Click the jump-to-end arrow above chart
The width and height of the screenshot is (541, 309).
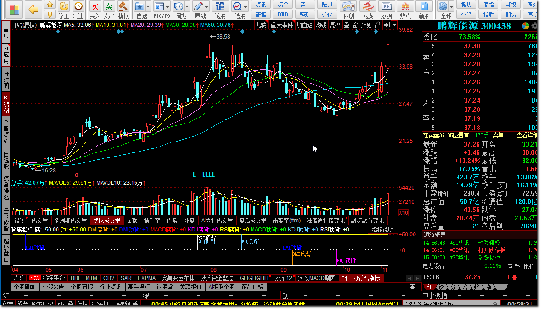[x=387, y=25]
